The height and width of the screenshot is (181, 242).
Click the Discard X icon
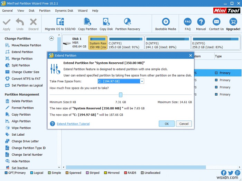[x=33, y=22]
